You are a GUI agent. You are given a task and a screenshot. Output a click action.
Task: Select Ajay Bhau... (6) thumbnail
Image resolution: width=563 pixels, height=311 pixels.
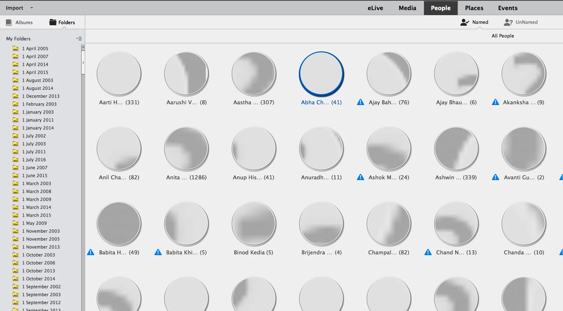[x=456, y=73]
